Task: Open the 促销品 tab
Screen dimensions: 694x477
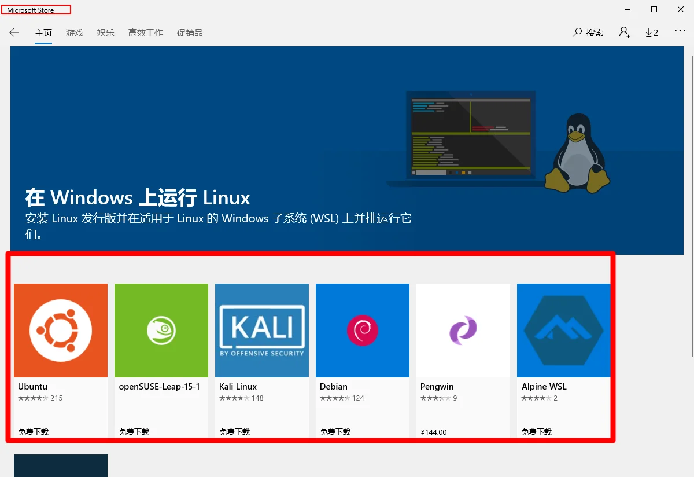Action: tap(190, 33)
